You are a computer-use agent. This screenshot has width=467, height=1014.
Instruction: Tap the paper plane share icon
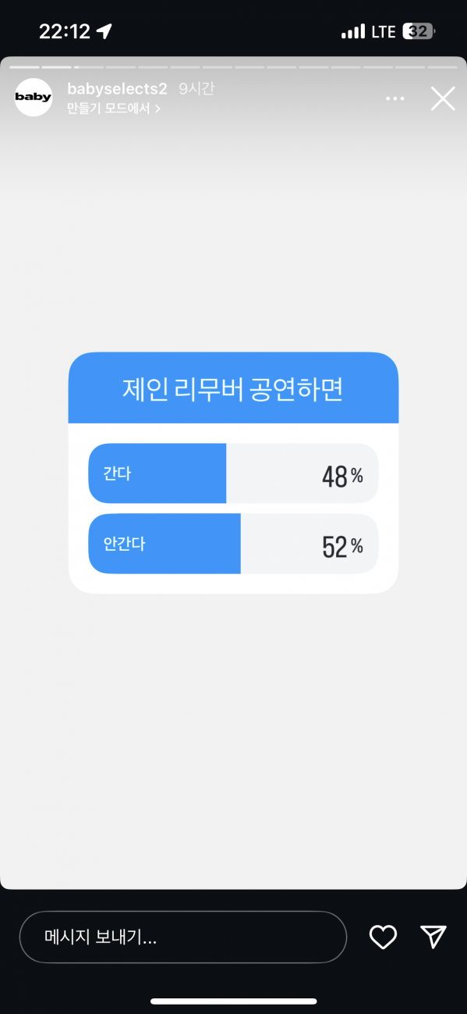coord(433,937)
